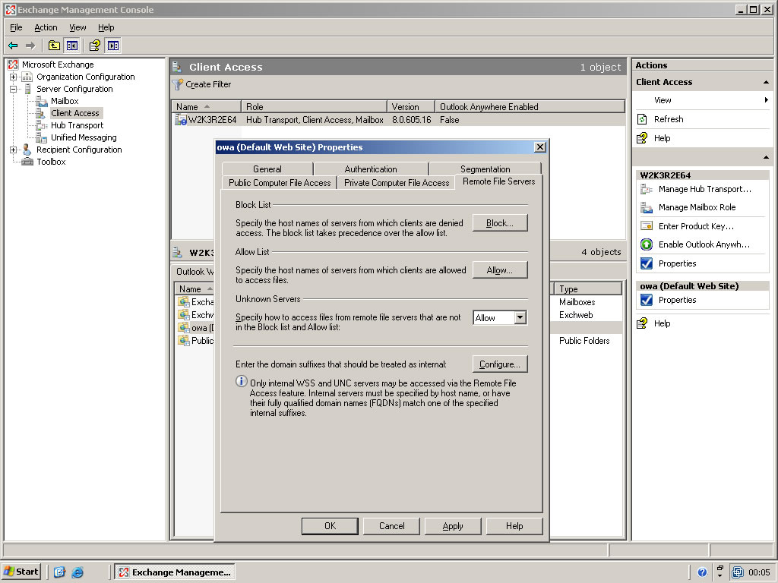The height and width of the screenshot is (583, 778).
Task: Click the Configure... button
Action: [x=499, y=364]
